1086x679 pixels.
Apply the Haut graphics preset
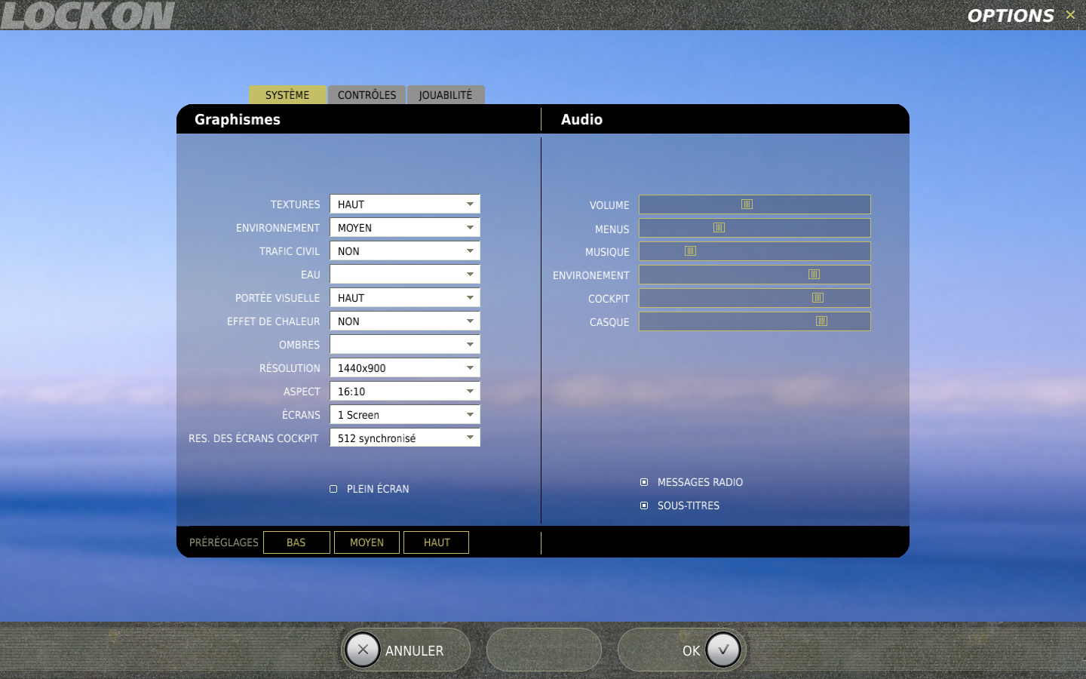[x=437, y=542]
